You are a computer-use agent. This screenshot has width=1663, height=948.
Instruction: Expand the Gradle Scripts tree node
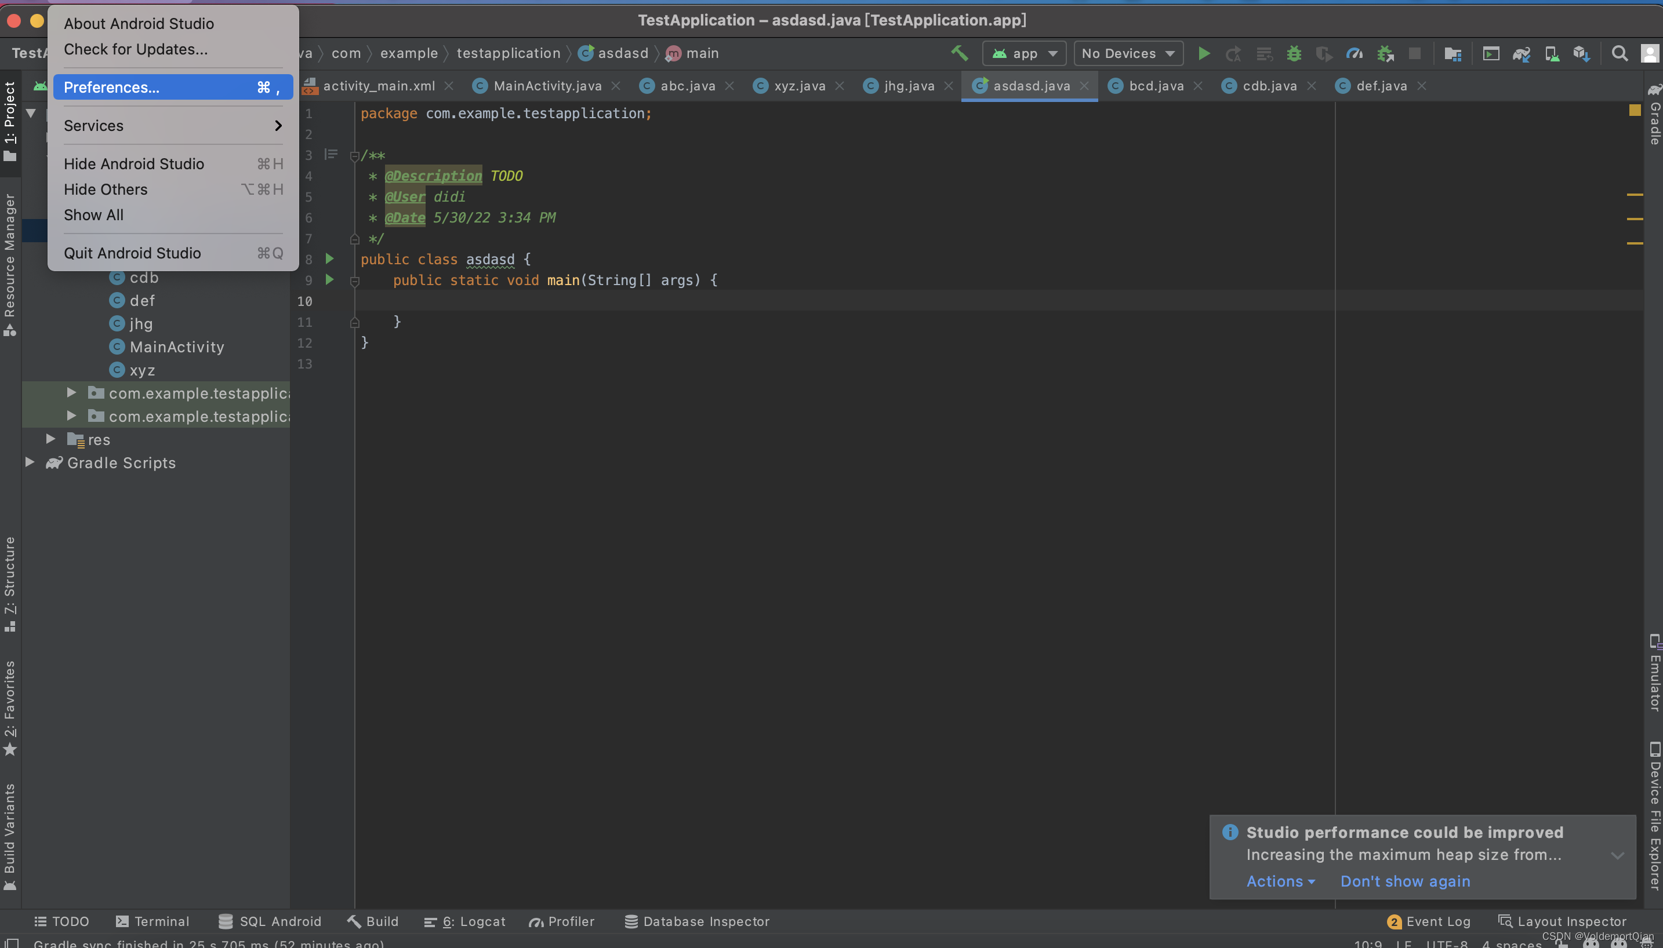tap(30, 462)
